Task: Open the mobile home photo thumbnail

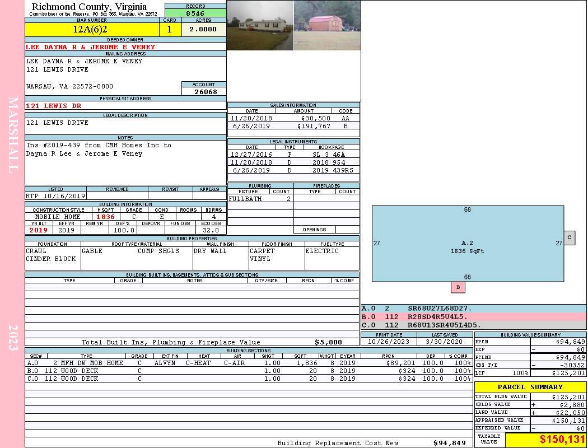Action: click(x=260, y=25)
